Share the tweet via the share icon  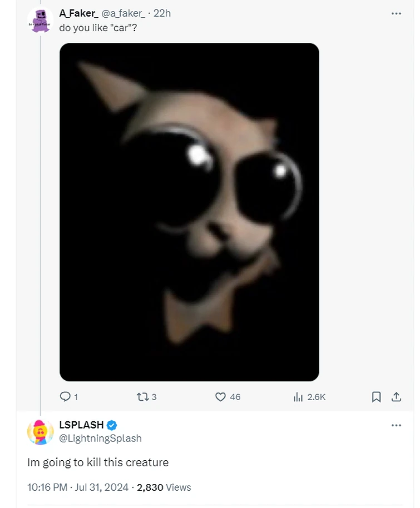397,397
